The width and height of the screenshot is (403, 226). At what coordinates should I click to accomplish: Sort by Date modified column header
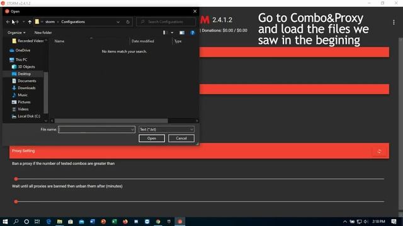(143, 41)
